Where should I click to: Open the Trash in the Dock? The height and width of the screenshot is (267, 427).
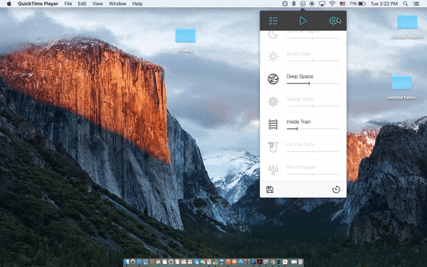coord(300,262)
